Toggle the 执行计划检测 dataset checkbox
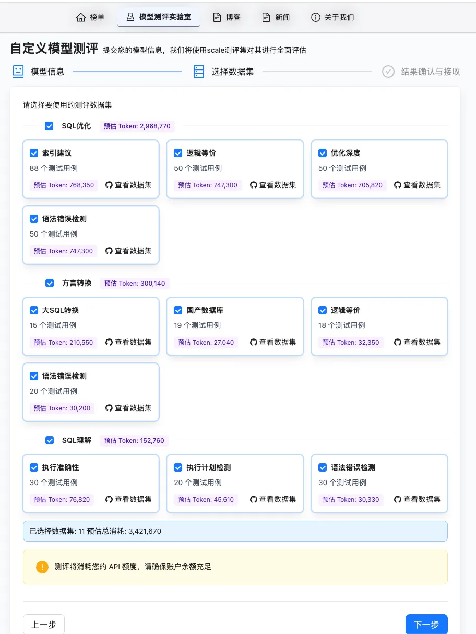 pos(178,467)
